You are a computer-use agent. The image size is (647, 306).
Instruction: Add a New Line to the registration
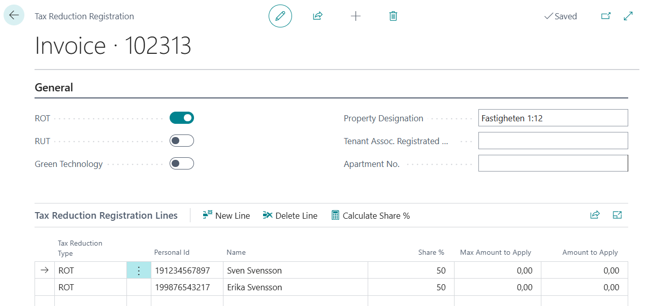[227, 216]
